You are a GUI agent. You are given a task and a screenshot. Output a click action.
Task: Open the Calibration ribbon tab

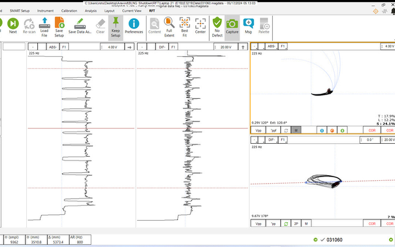[x=69, y=11]
